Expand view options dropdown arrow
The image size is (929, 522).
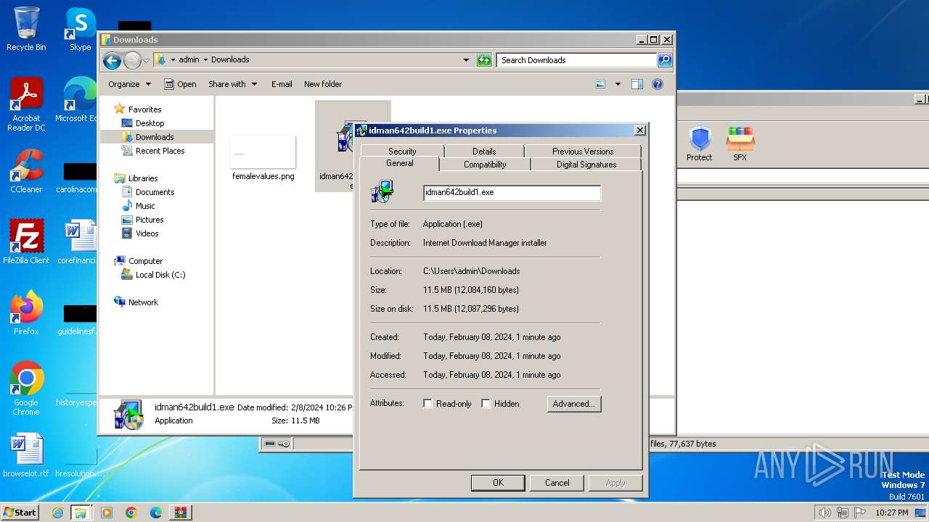point(618,84)
